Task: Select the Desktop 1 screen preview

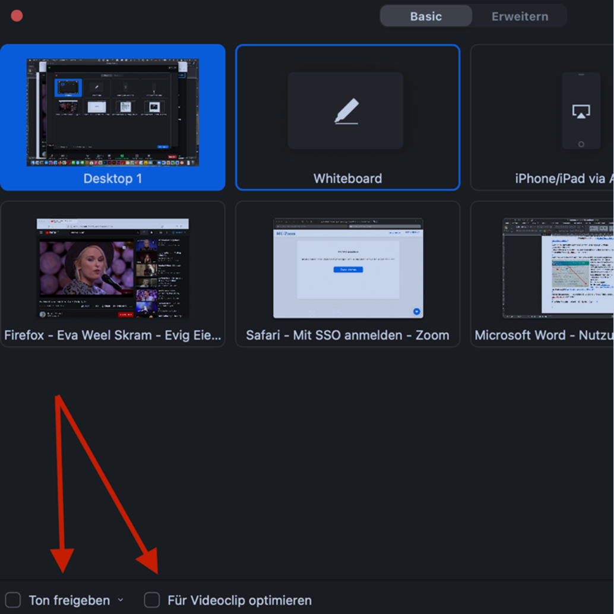Action: pos(112,112)
